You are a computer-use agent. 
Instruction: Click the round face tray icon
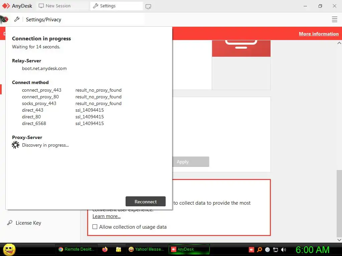pyautogui.click(x=268, y=250)
